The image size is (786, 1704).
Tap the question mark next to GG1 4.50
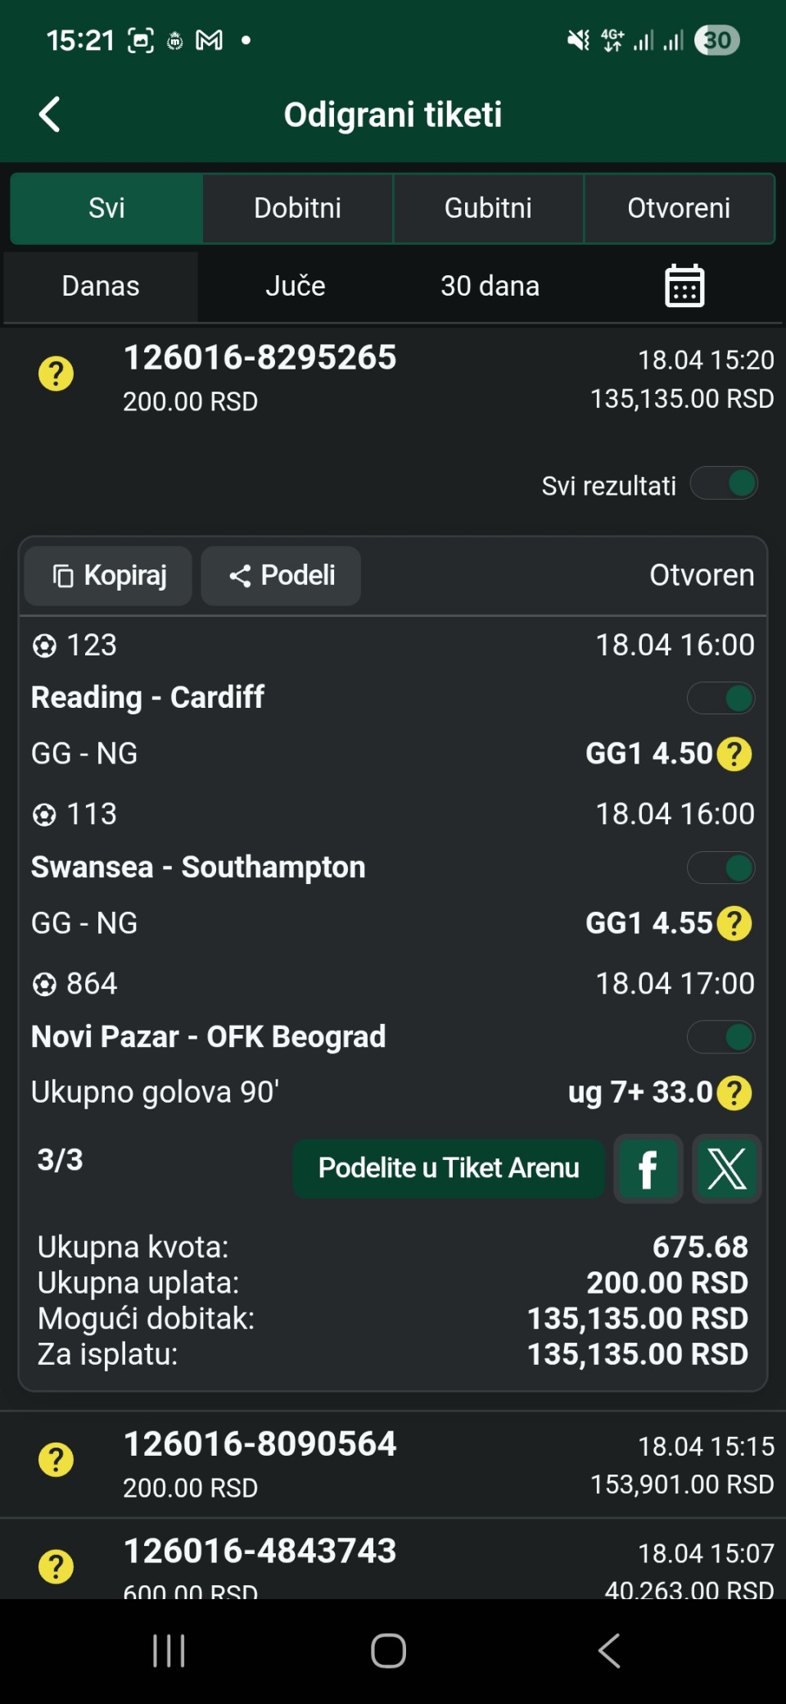tap(734, 754)
